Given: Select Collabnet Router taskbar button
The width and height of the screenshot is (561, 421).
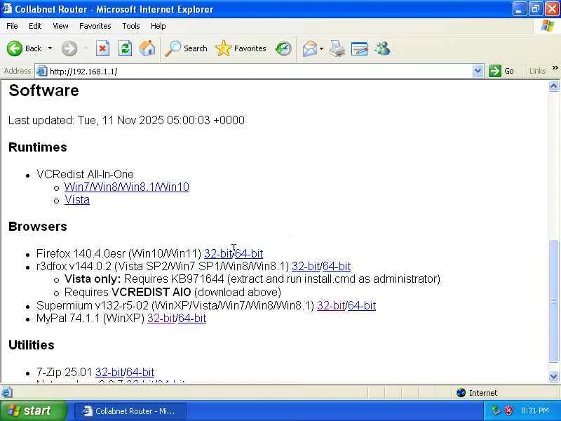Looking at the screenshot, I should point(130,411).
